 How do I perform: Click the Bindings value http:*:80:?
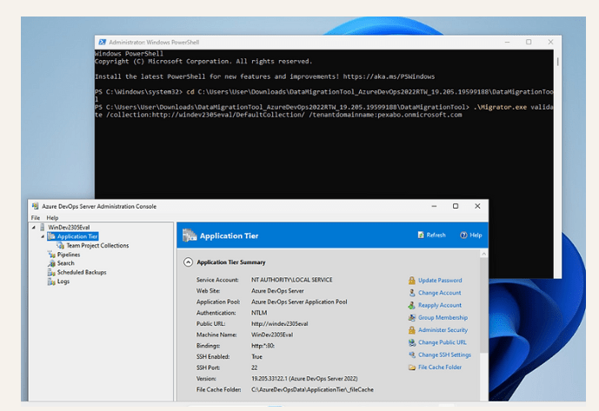point(263,346)
